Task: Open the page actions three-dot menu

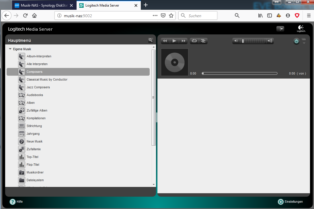Action: [x=155, y=15]
